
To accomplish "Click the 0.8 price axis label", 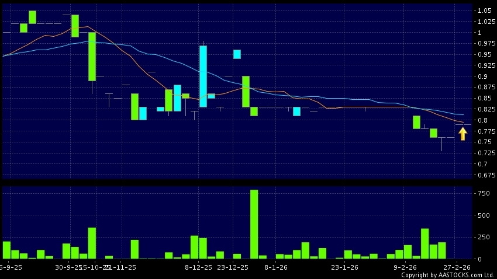I will point(482,120).
